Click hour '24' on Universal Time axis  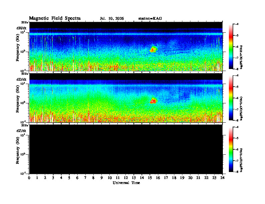tap(223, 178)
